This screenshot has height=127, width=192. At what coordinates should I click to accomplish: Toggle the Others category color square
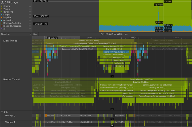[x=2, y=6]
